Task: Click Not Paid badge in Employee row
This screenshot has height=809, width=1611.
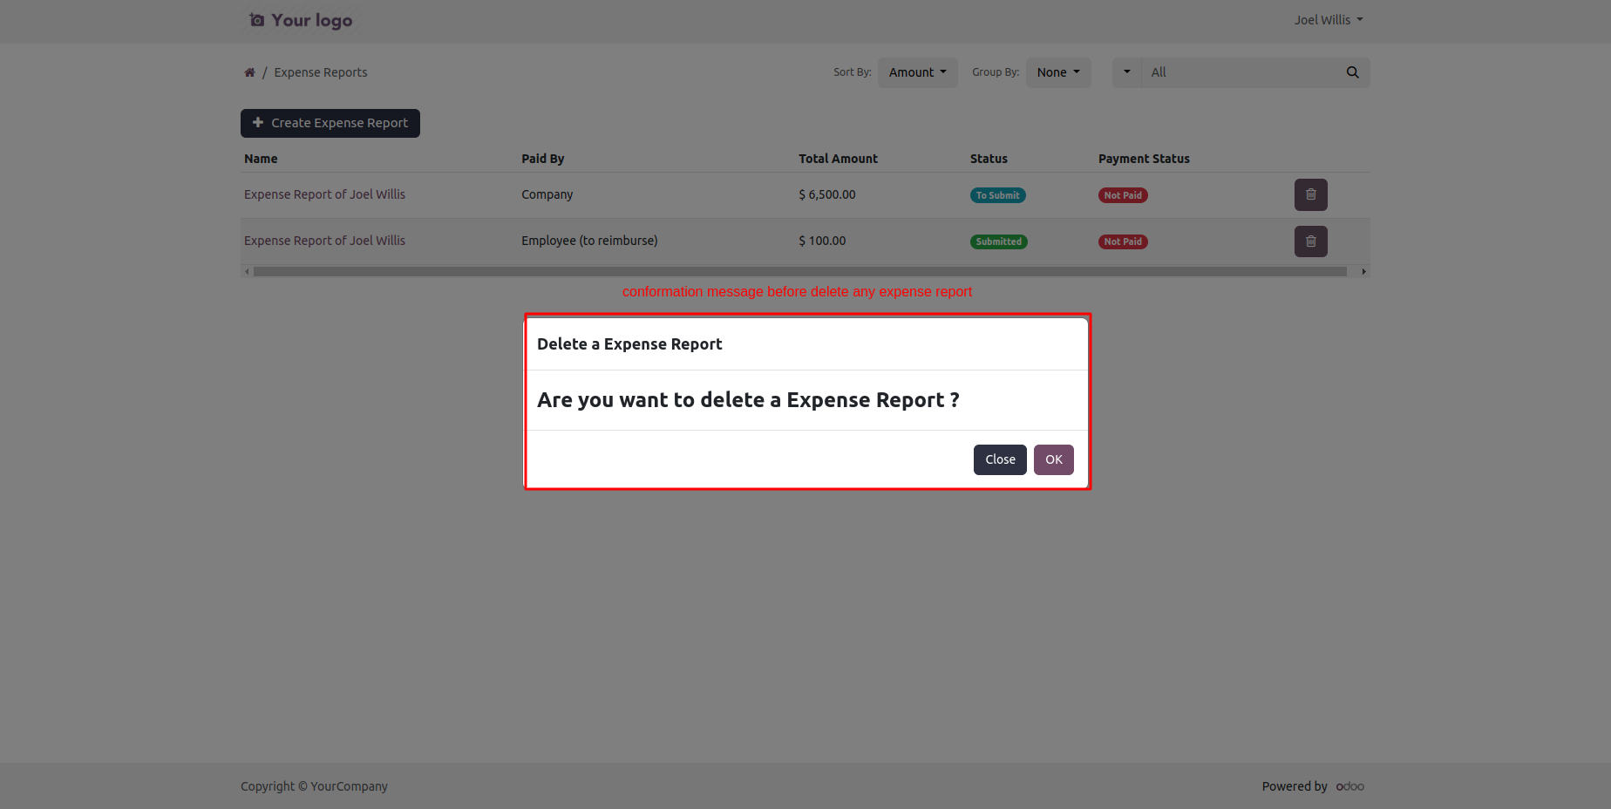Action: pyautogui.click(x=1123, y=241)
